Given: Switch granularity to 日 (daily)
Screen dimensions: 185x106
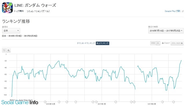Looking at the screenshot, I should (x=158, y=43).
